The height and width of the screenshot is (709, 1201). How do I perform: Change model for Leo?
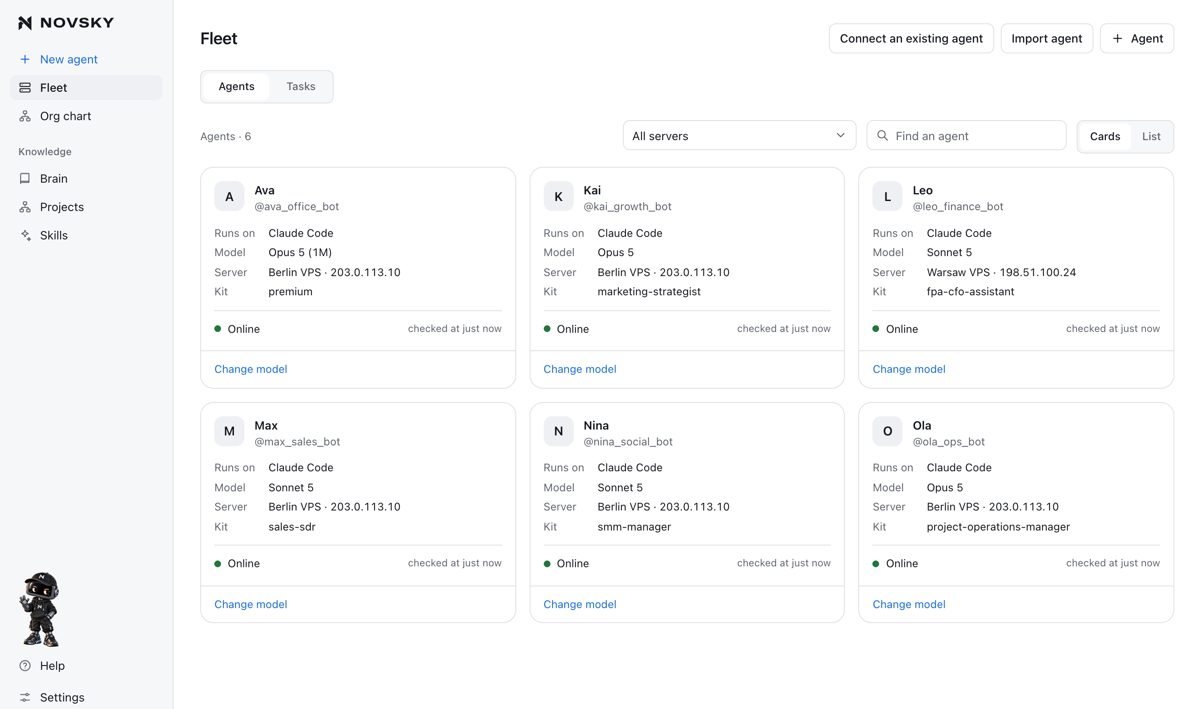click(909, 369)
